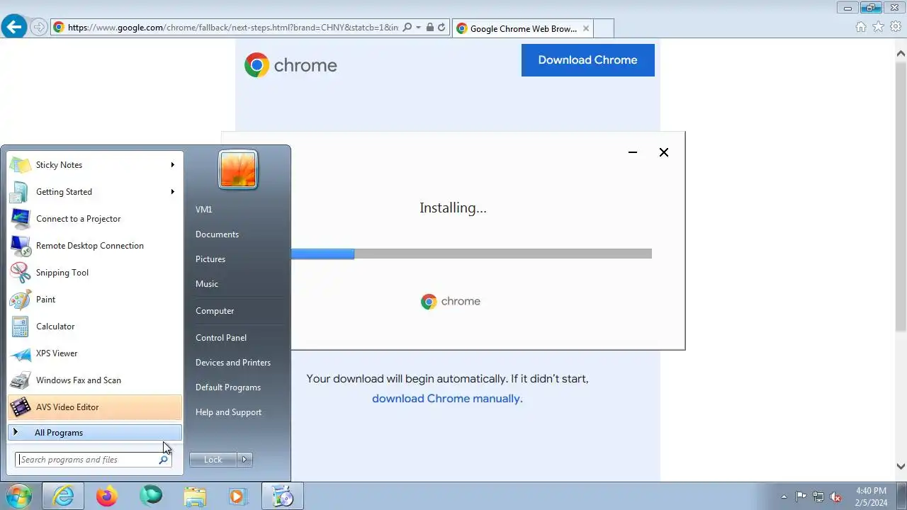Open address bar autocomplete dropdown arrow
This screenshot has width=907, height=510.
(418, 28)
